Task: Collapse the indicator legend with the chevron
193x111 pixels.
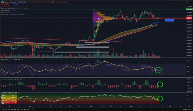Action: [x=2, y=17]
